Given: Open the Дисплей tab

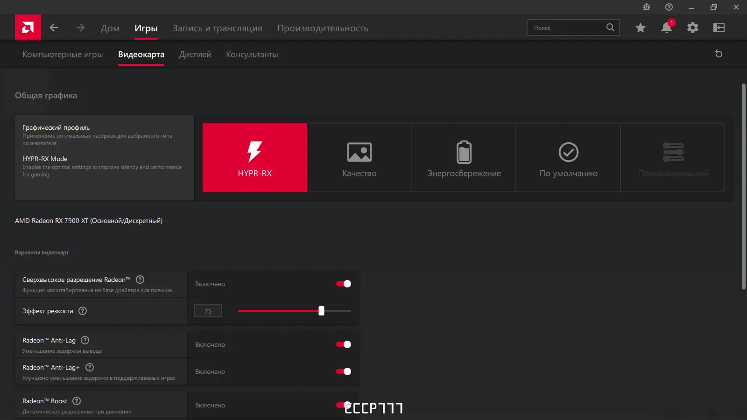Looking at the screenshot, I should (x=195, y=54).
